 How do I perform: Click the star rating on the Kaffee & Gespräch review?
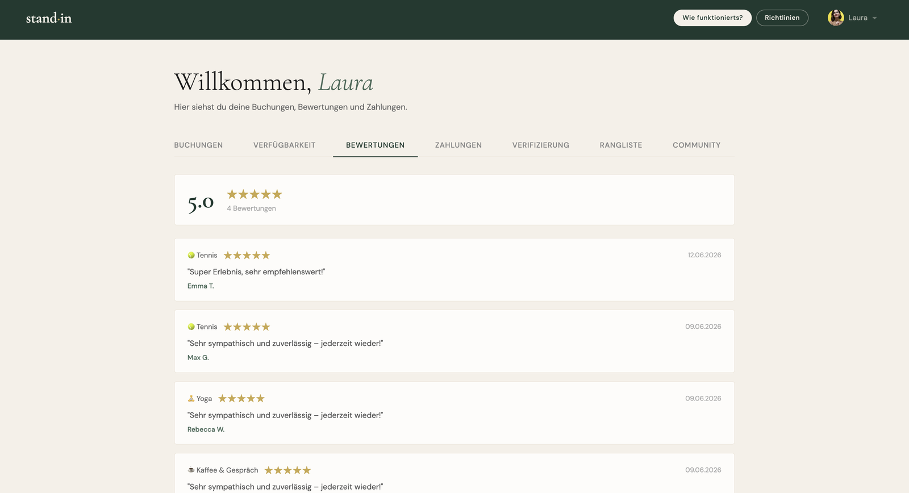coord(287,470)
